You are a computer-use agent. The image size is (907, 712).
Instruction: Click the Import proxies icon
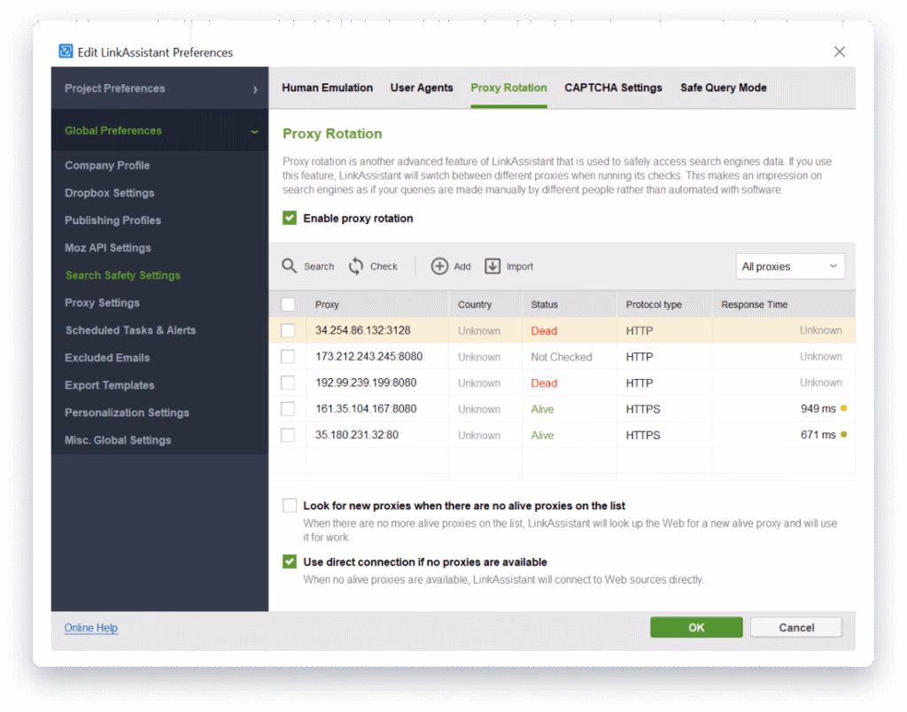(x=492, y=266)
